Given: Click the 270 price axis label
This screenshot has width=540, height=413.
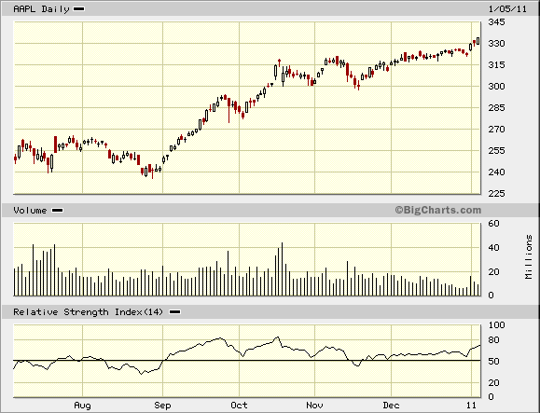Looking at the screenshot, I should pos(496,130).
